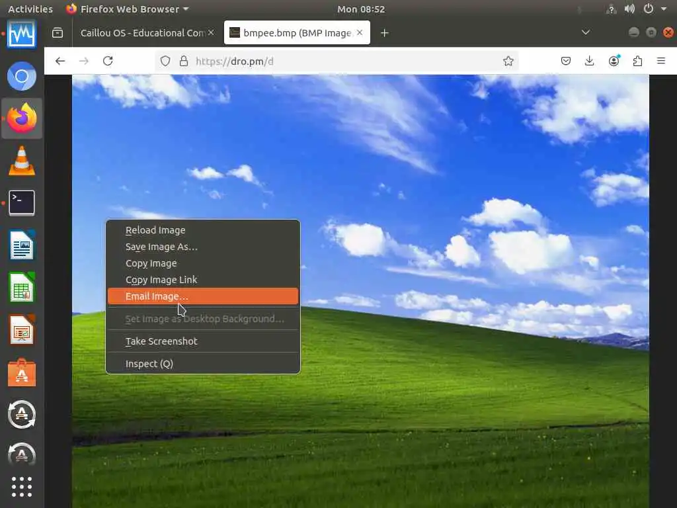This screenshot has height=508, width=677.
Task: Choose Save Image As…
Action: [203, 247]
